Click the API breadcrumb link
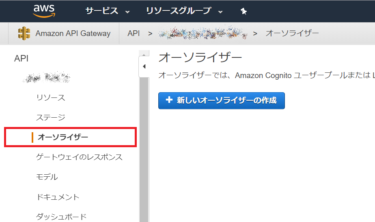This screenshot has width=375, height=222. click(x=134, y=33)
